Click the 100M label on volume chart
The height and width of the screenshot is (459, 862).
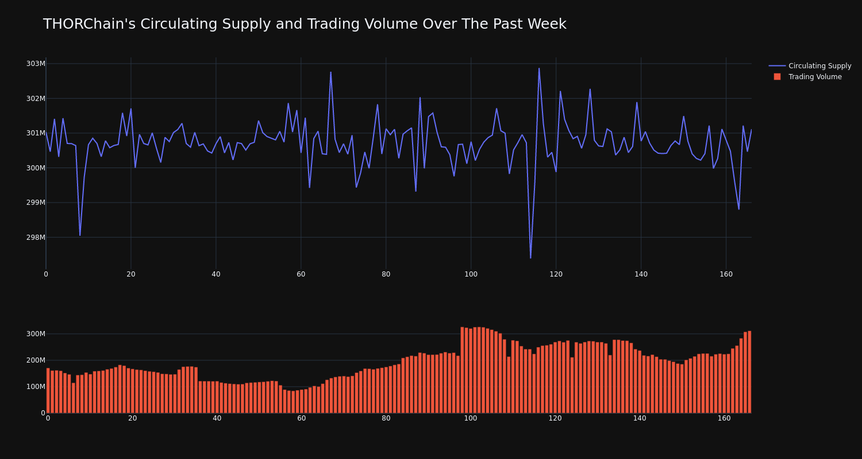[x=36, y=387]
